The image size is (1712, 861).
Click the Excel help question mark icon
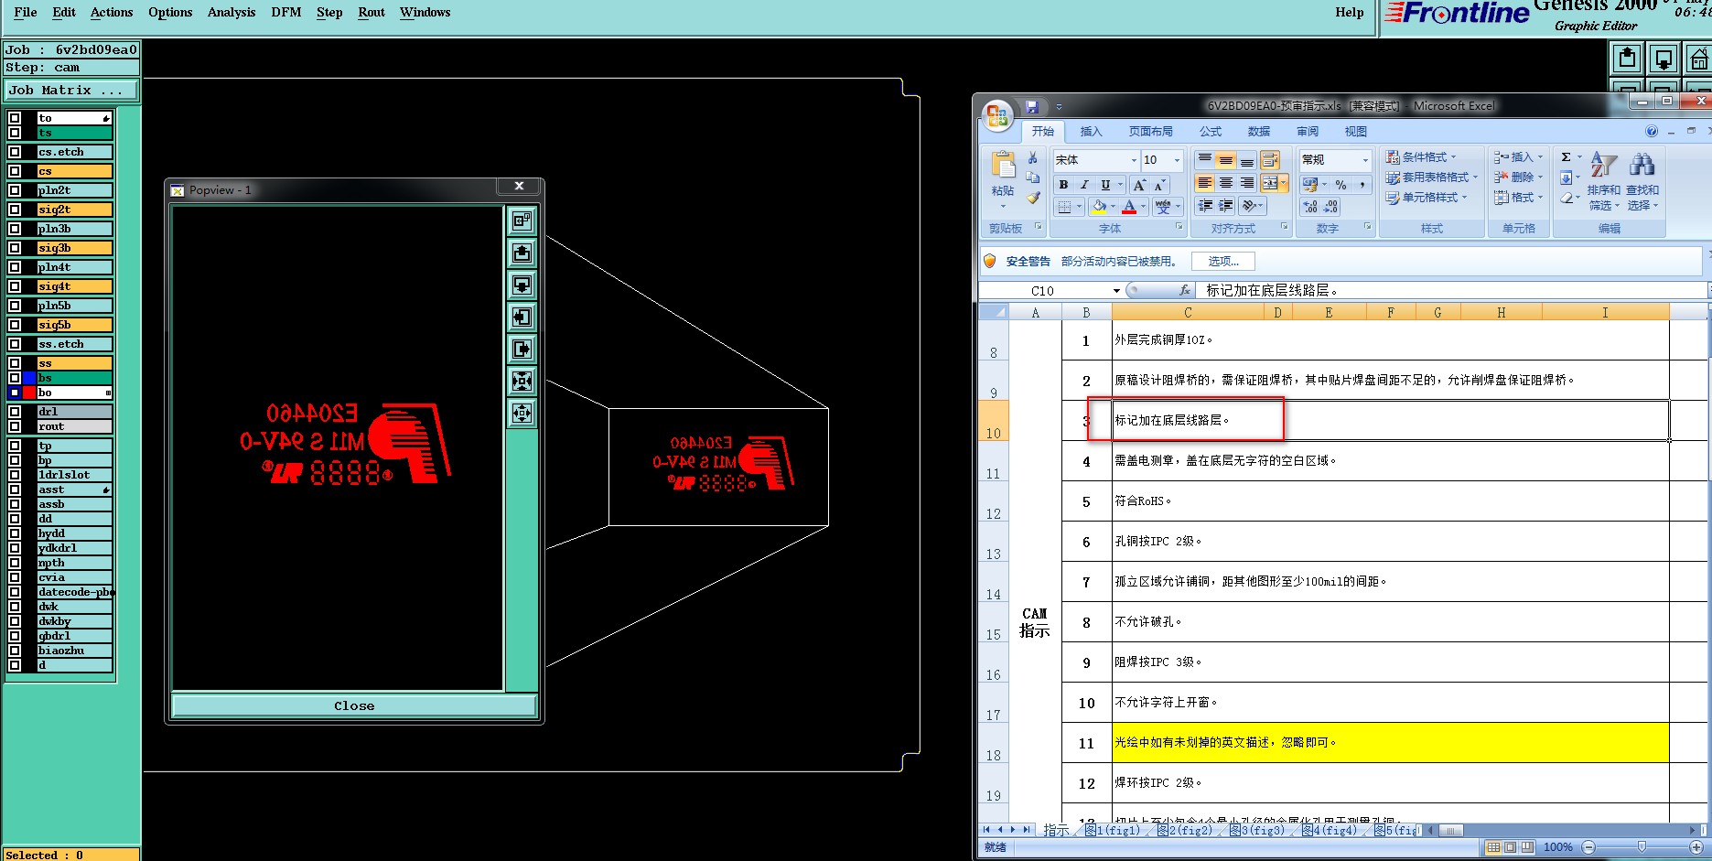coord(1652,131)
